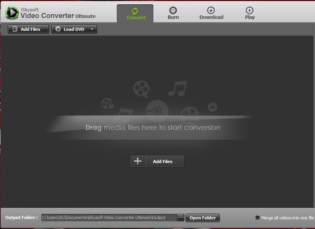Click the play-circle icon above Play
This screenshot has width=315, height=229.
coord(250,10)
